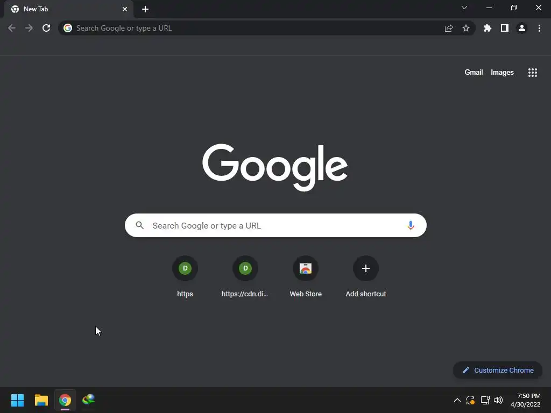The height and width of the screenshot is (413, 551).
Task: Toggle the side panel icon
Action: (505, 28)
